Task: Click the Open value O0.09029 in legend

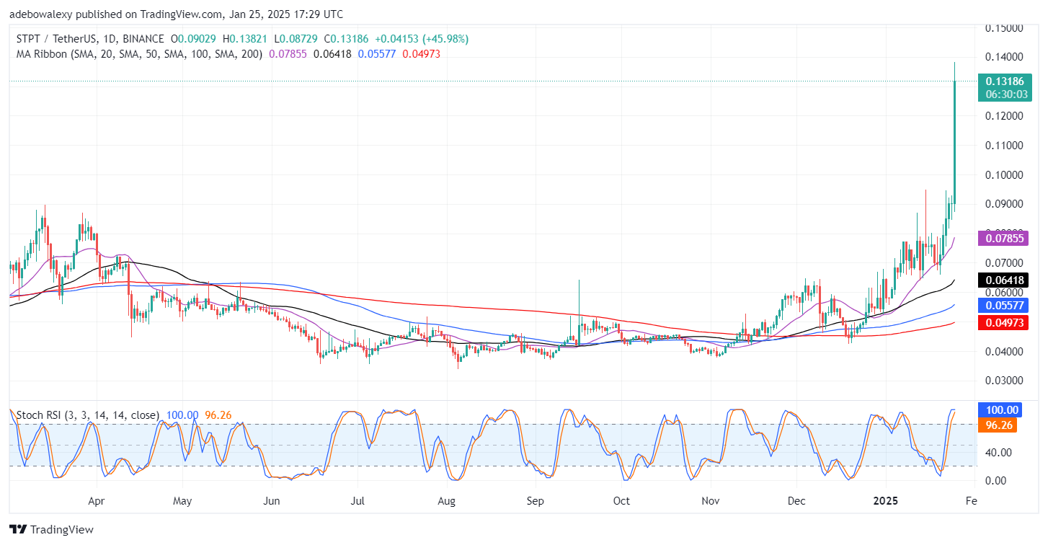Action: pyautogui.click(x=193, y=39)
